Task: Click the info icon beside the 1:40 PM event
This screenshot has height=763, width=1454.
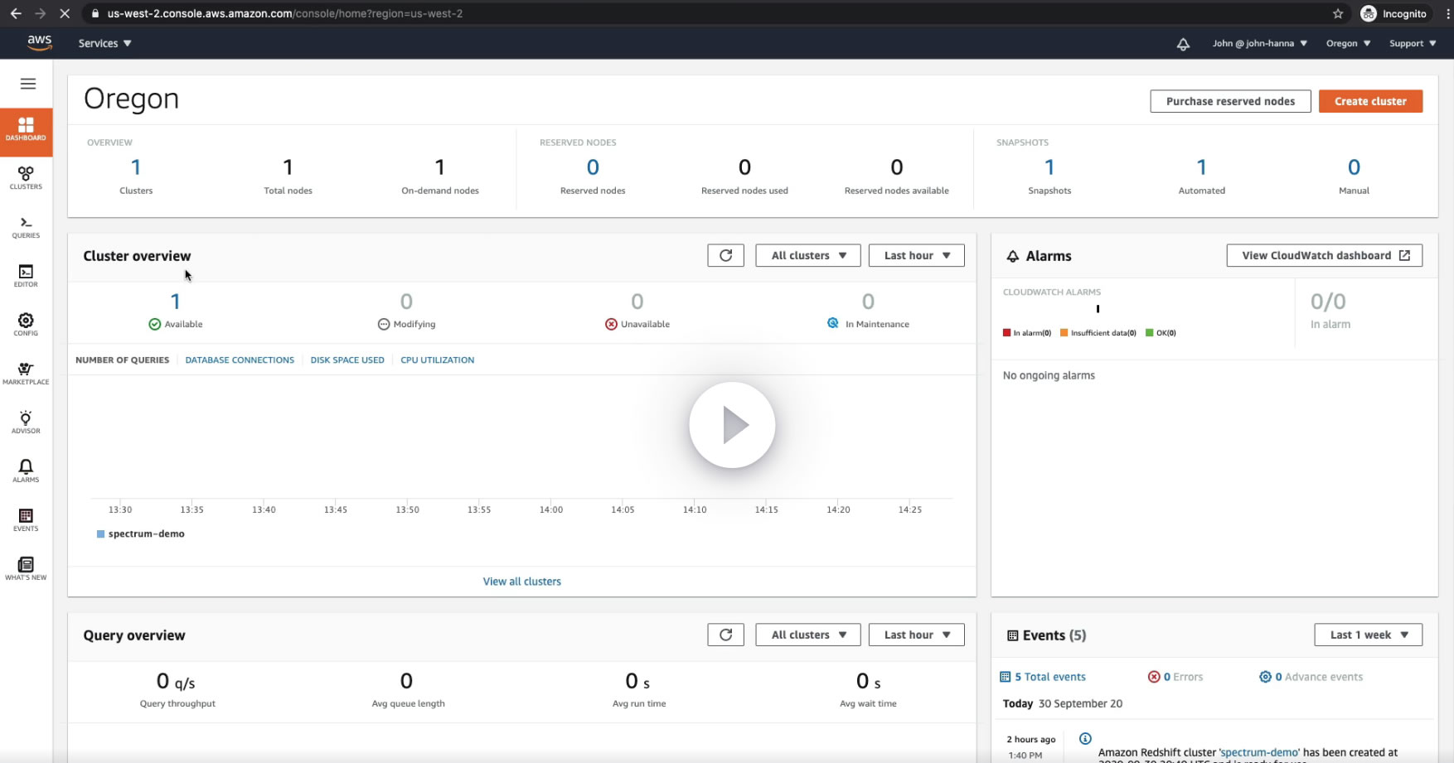Action: click(x=1085, y=738)
